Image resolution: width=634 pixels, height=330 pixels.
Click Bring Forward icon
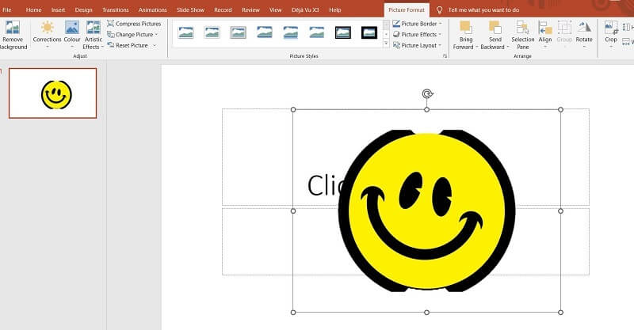(466, 28)
